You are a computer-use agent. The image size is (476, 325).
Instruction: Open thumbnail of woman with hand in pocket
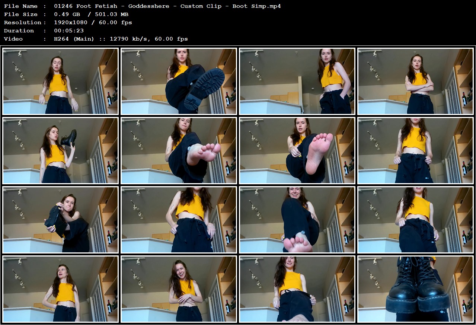297,81
